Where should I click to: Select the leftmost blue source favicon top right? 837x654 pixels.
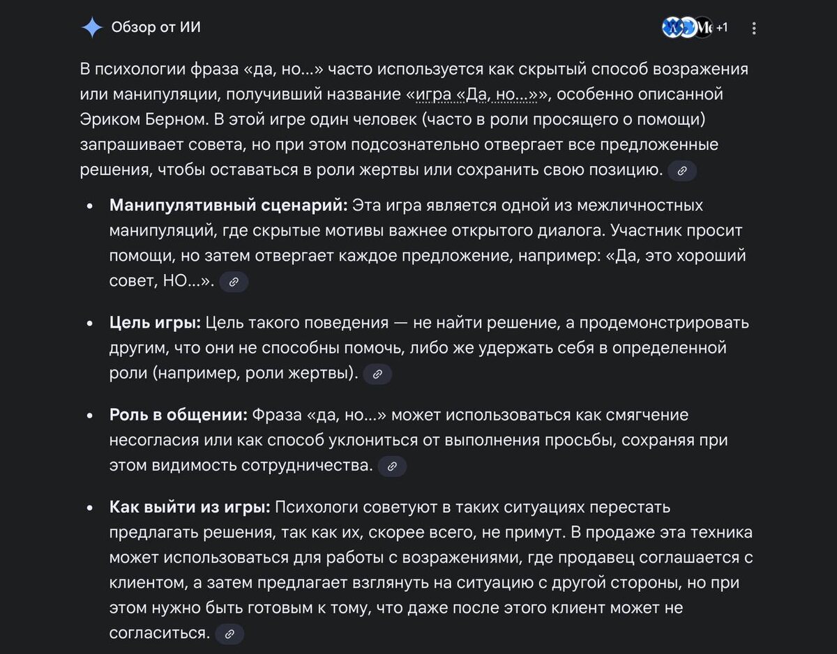pyautogui.click(x=672, y=26)
